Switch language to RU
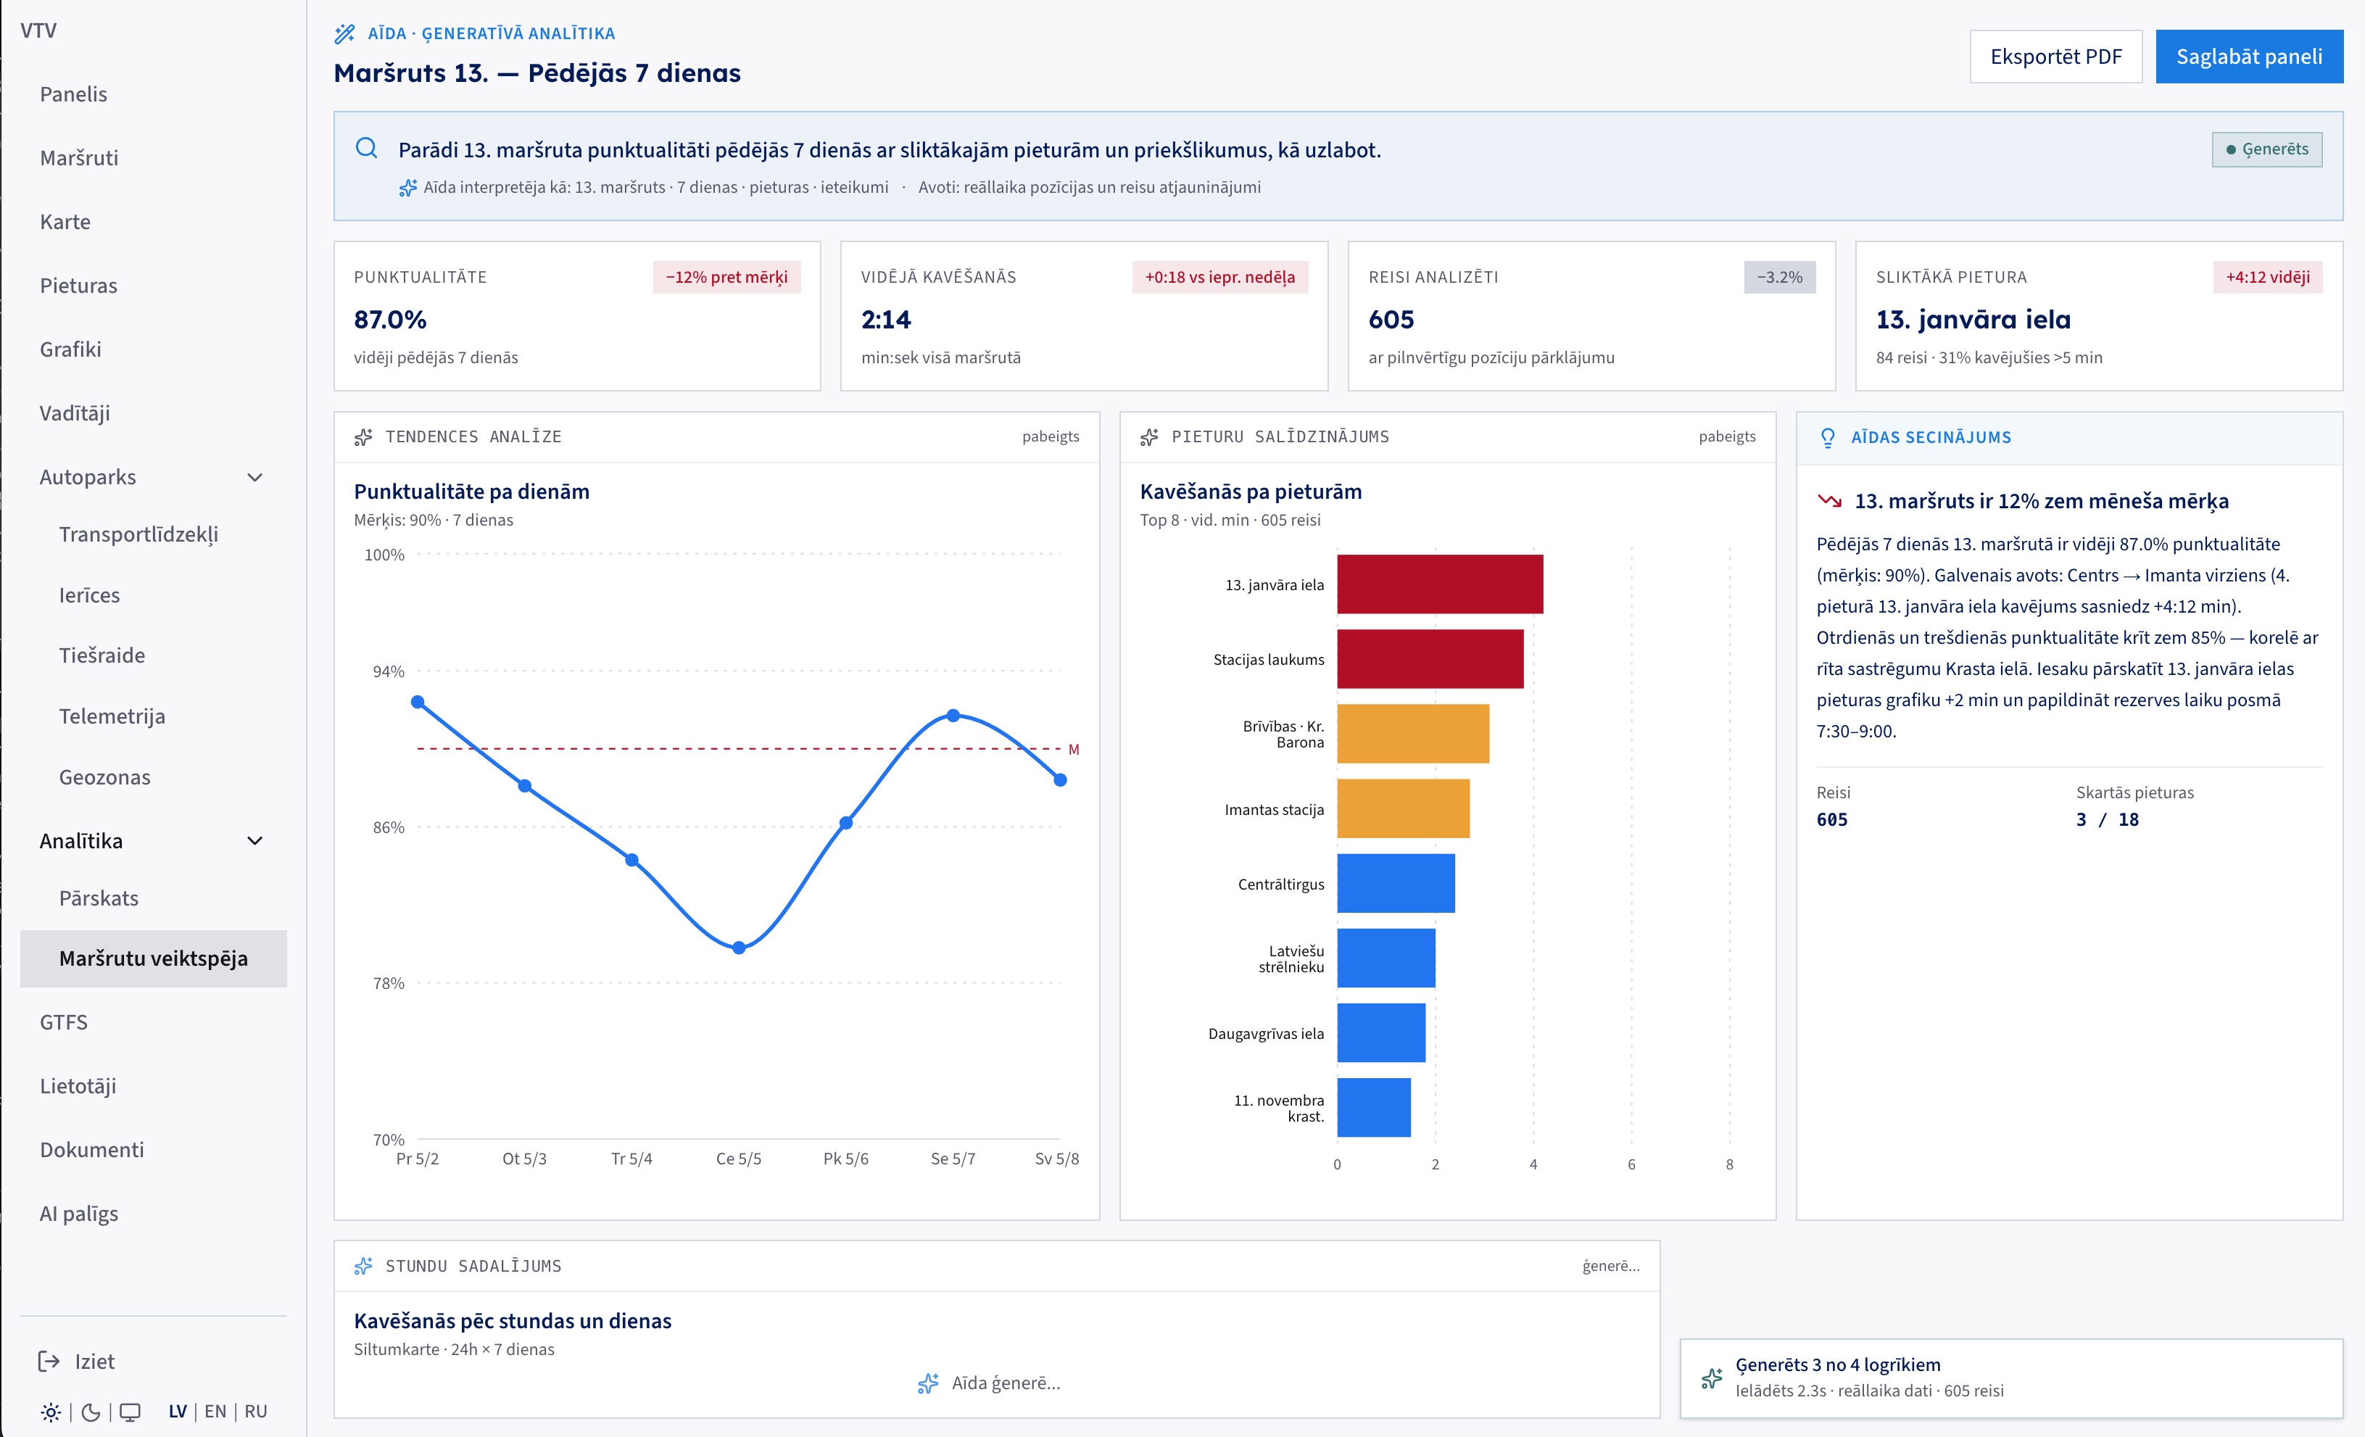 255,1411
